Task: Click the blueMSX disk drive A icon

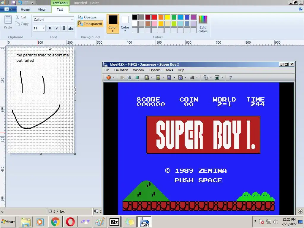Action: coord(169,77)
